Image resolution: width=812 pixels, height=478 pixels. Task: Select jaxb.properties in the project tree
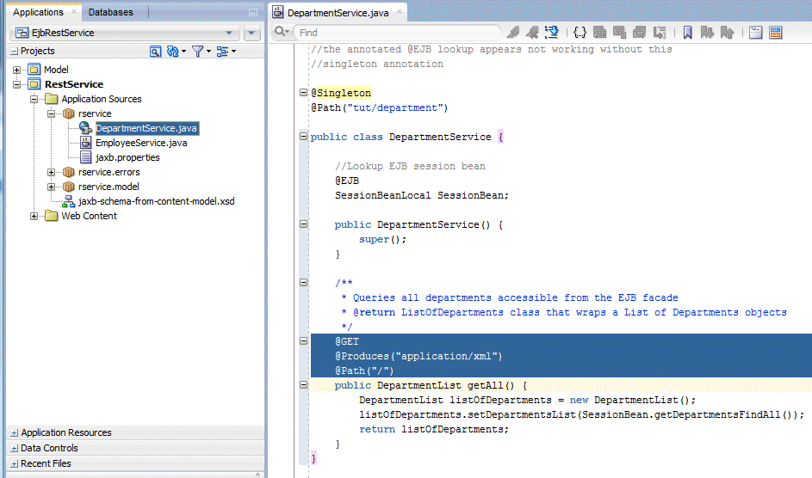point(127,157)
